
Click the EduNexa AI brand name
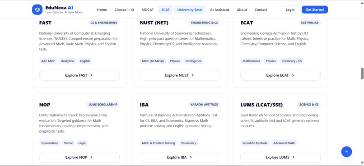pos(59,8)
